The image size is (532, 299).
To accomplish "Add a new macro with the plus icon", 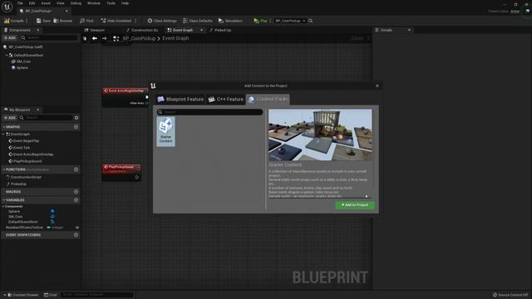I will [76, 192].
